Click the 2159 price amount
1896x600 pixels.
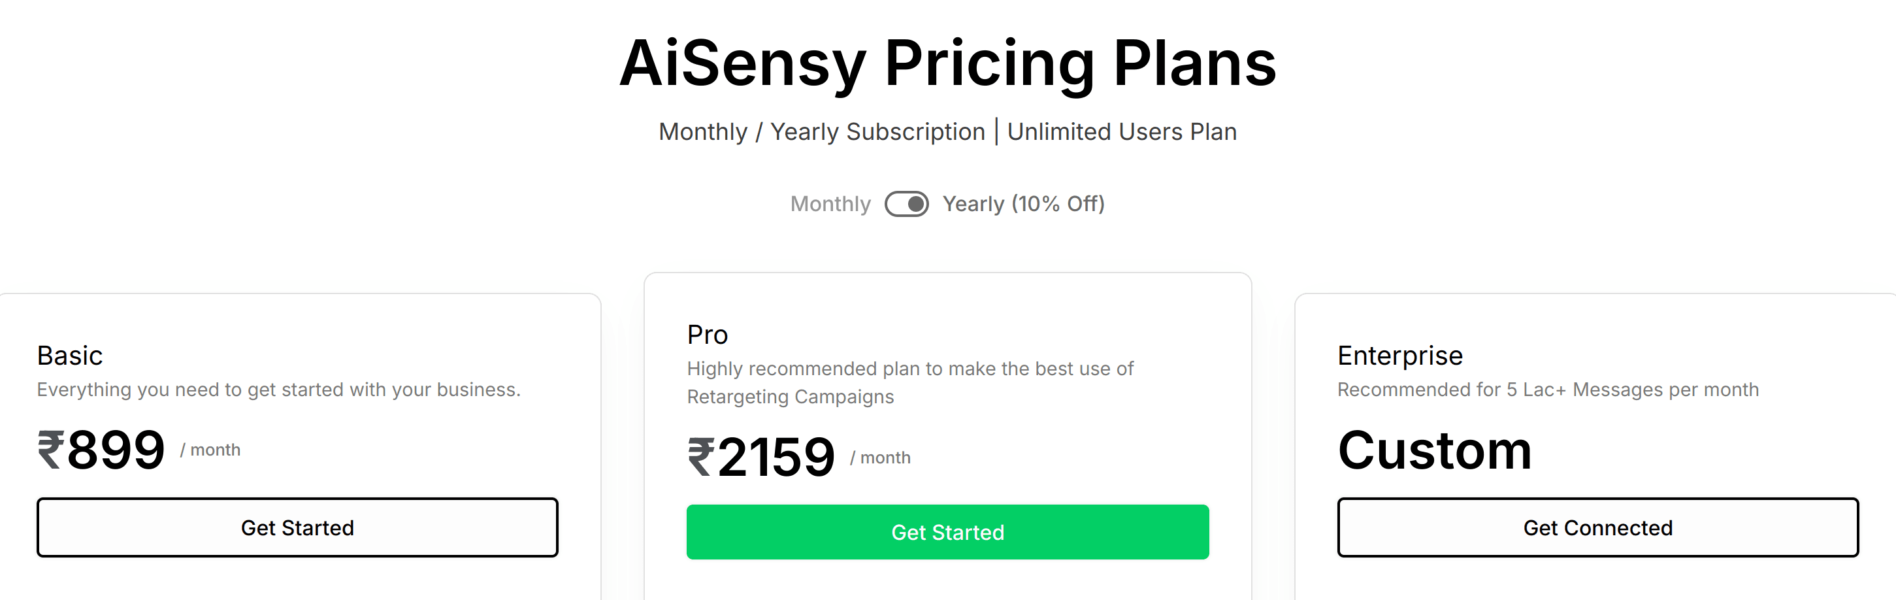[x=776, y=457]
